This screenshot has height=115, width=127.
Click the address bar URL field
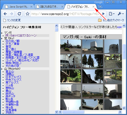[x=65, y=14]
